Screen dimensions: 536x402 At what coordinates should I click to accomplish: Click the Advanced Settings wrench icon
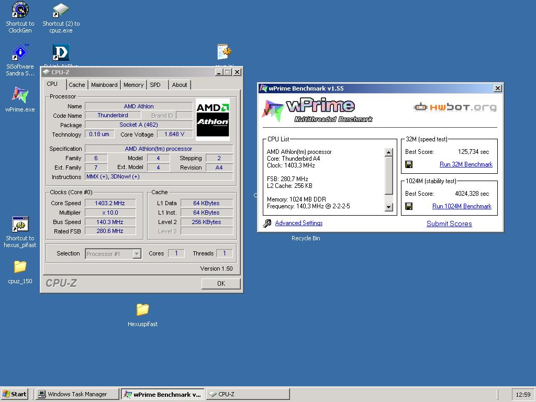coord(267,223)
